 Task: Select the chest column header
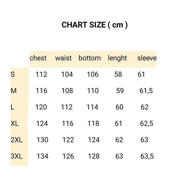click(38, 58)
